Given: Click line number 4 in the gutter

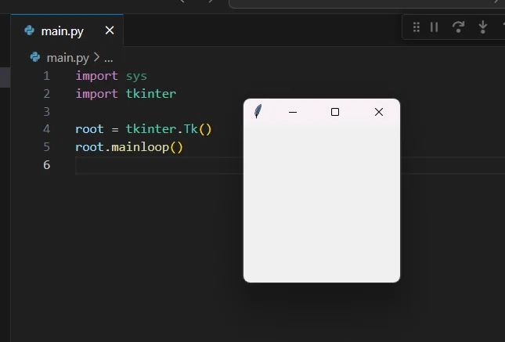Looking at the screenshot, I should pos(47,129).
